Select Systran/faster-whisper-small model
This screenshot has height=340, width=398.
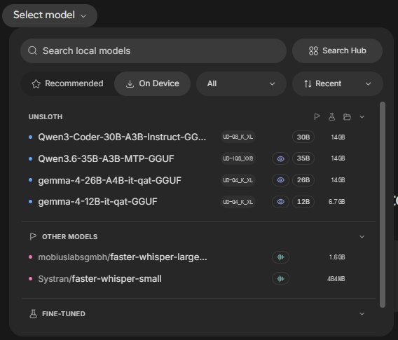(99, 279)
